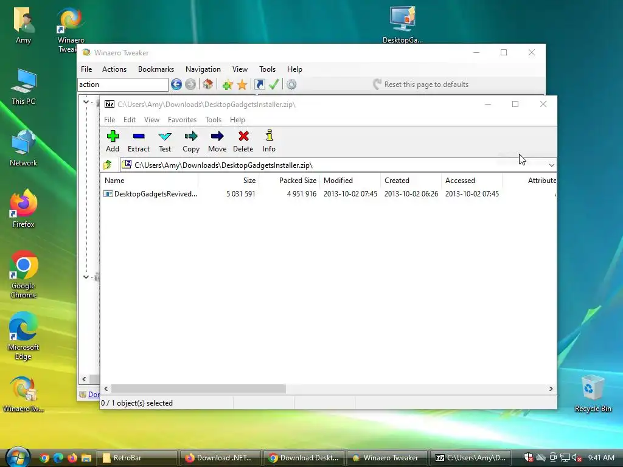Select Google Chrome desktop shortcut

pos(24,274)
